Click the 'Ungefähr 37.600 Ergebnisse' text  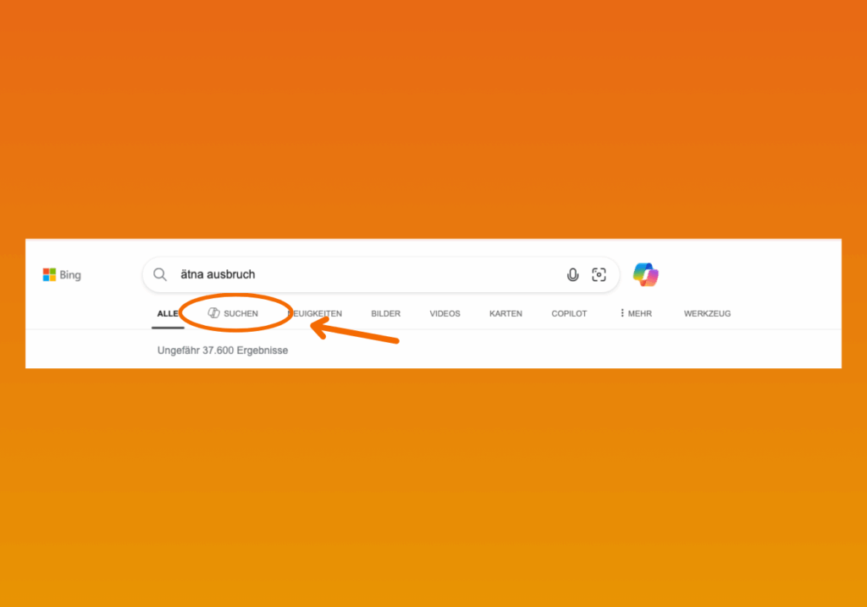point(223,350)
